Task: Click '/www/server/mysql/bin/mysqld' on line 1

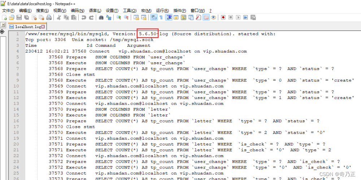Action: (66, 34)
